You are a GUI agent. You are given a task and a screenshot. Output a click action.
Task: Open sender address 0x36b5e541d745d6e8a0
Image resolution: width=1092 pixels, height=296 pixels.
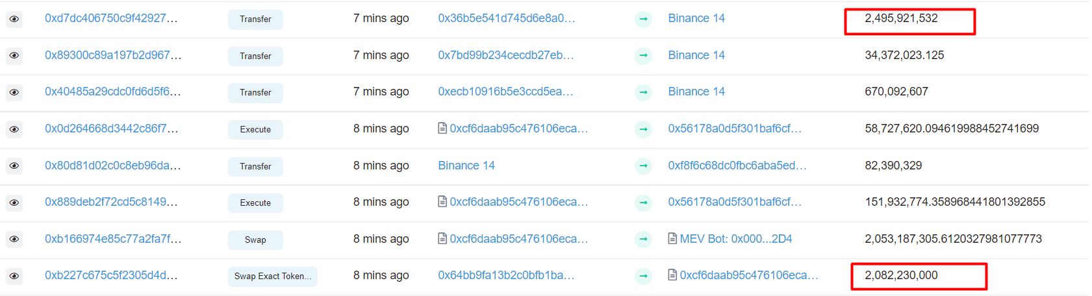click(507, 18)
